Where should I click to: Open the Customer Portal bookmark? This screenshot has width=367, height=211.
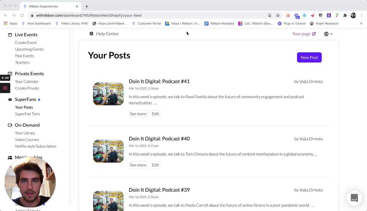pyautogui.click(x=146, y=23)
